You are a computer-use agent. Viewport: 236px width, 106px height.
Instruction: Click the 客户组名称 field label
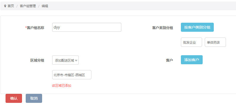point(35,27)
